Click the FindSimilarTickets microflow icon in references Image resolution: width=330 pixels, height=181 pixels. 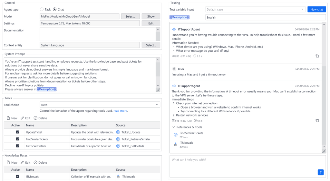(176, 135)
